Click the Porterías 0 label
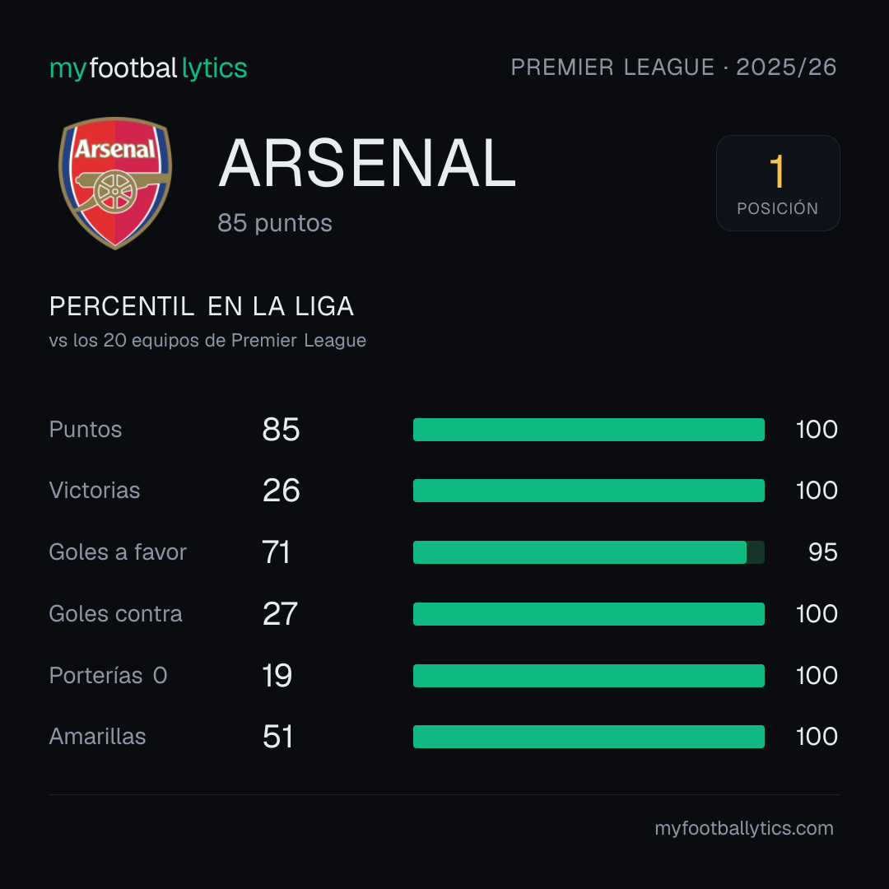 click(x=109, y=676)
